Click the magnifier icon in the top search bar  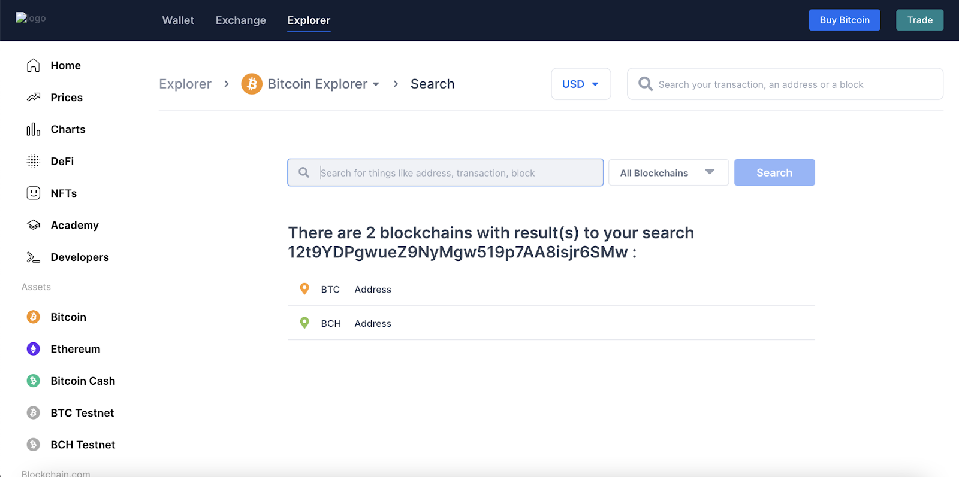[646, 84]
